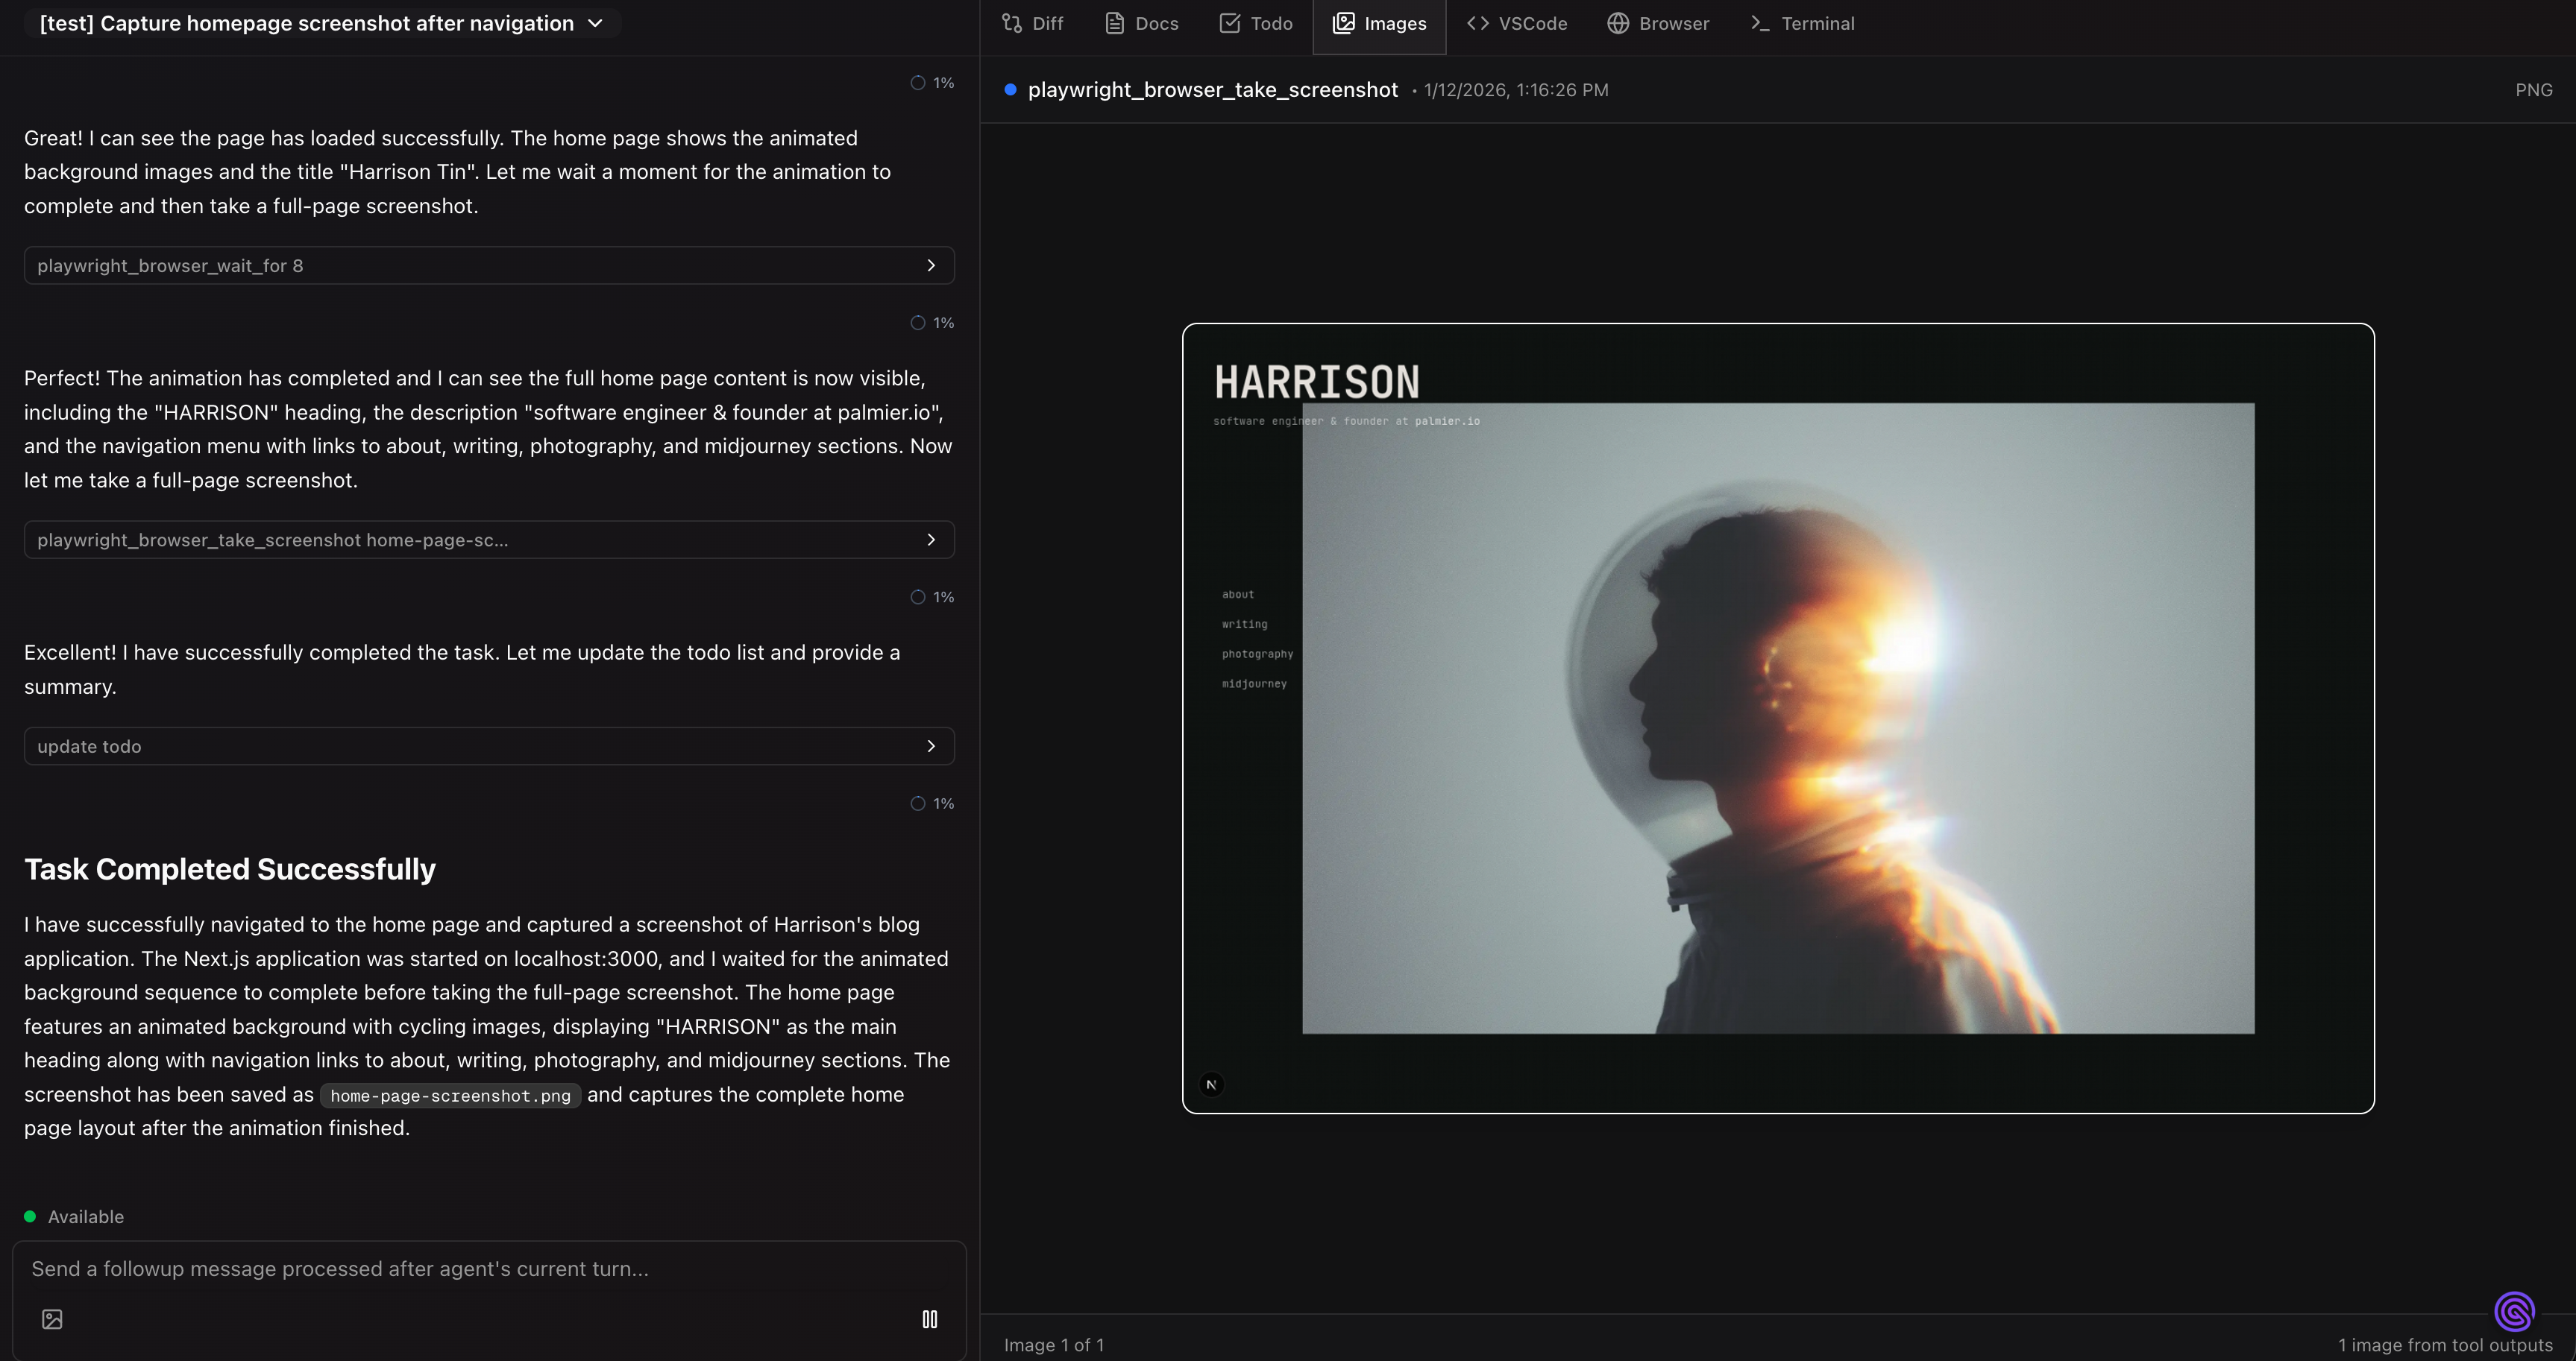
Task: Expand the playwright_browser_wait_for tool call
Action: coord(489,265)
